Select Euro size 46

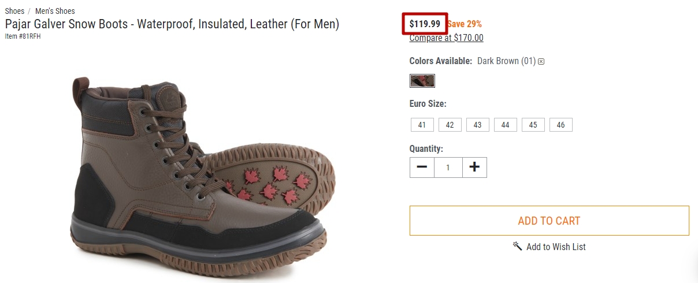pyautogui.click(x=560, y=125)
